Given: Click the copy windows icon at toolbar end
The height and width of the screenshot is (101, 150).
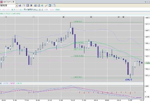Looking at the screenshot, I should point(54,5).
